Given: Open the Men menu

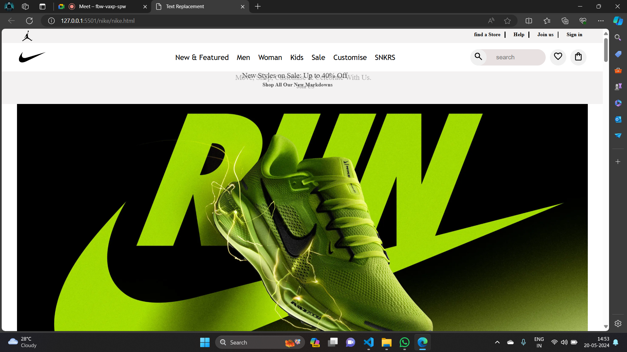Looking at the screenshot, I should (243, 57).
